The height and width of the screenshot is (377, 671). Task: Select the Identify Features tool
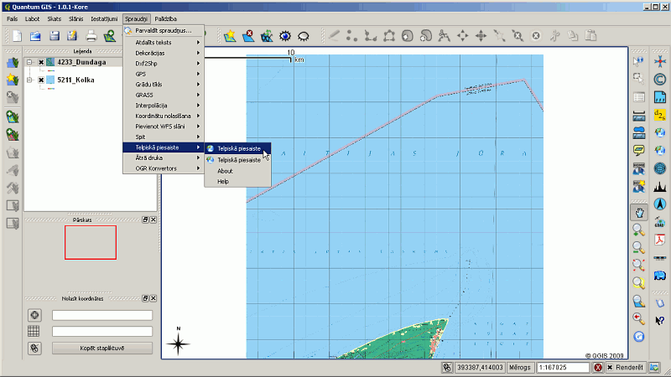[x=638, y=61]
